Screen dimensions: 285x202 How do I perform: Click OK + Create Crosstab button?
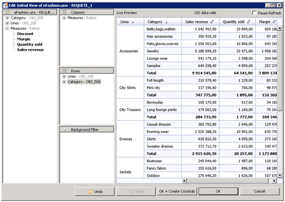(177, 191)
